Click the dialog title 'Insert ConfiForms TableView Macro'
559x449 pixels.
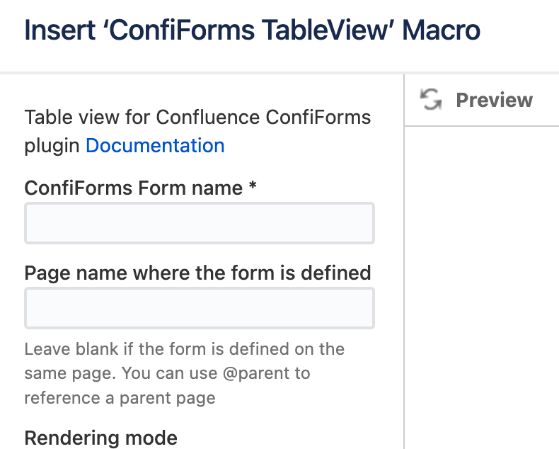[252, 30]
